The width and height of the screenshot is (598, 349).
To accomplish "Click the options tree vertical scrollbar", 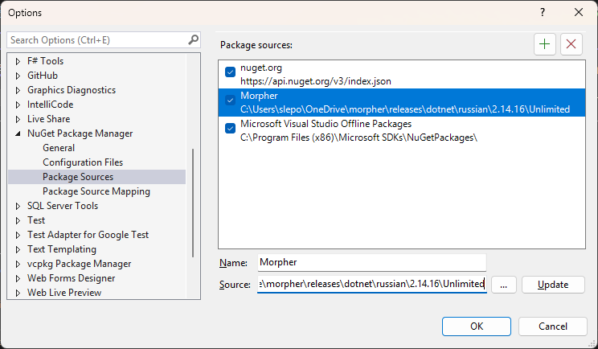I will pos(192,201).
